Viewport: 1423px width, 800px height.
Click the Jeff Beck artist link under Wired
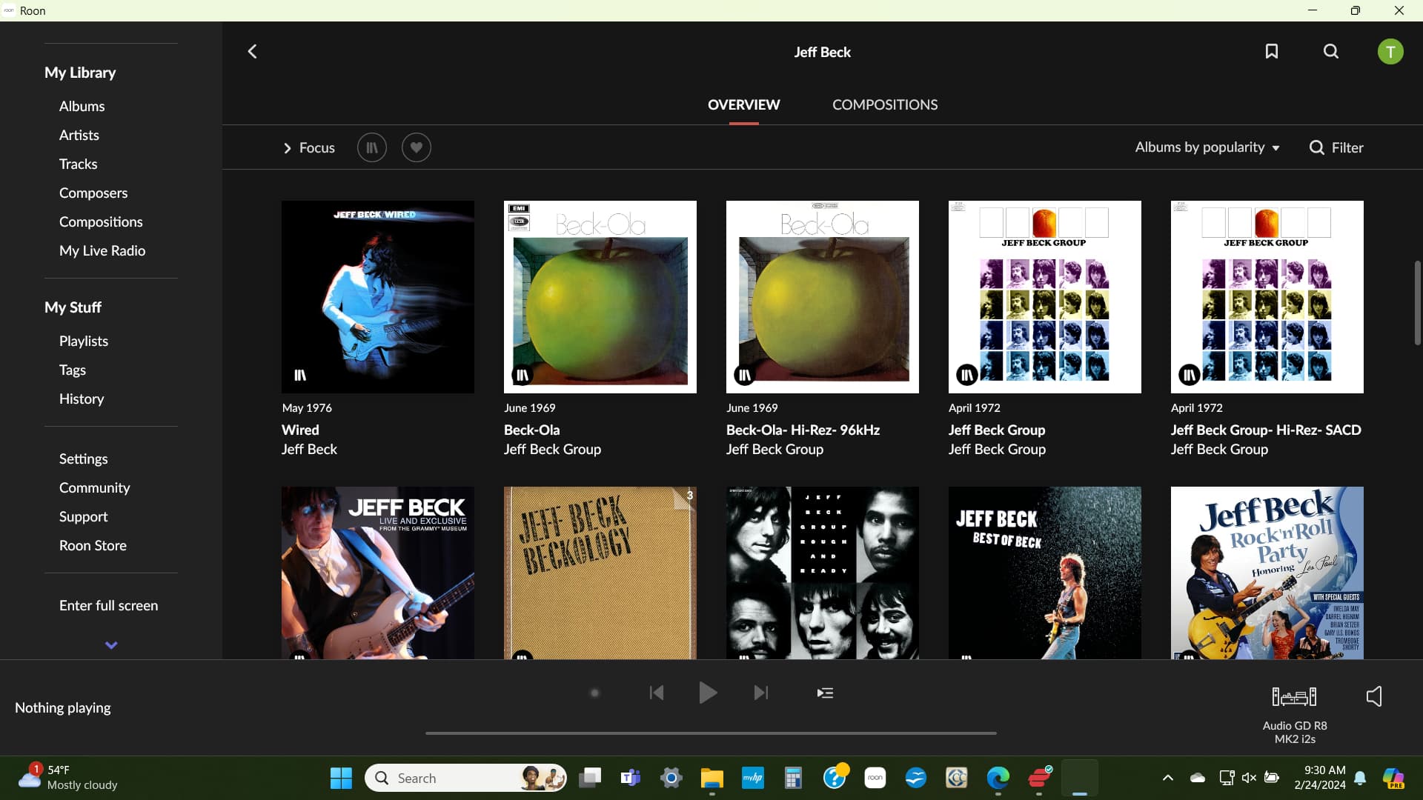(x=309, y=449)
